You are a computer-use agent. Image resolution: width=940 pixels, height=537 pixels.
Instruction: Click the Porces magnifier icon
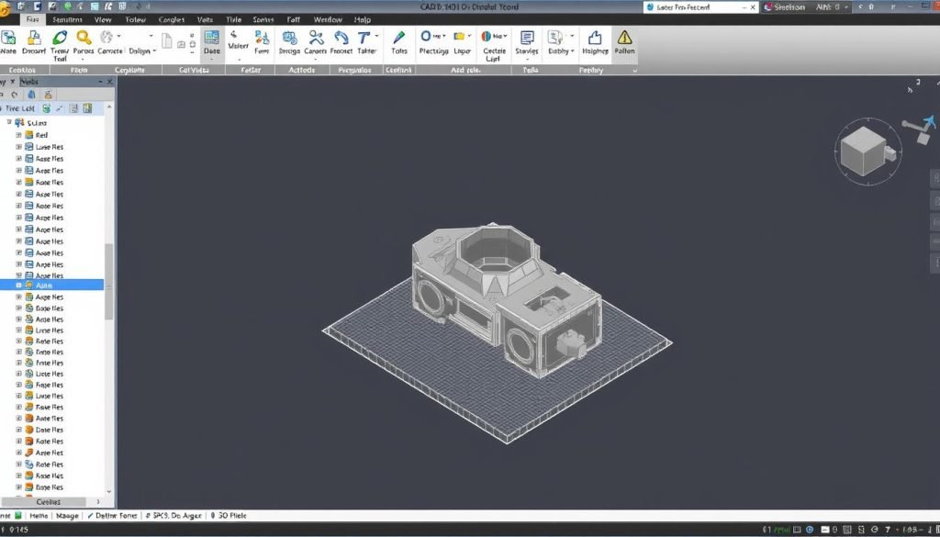(84, 39)
